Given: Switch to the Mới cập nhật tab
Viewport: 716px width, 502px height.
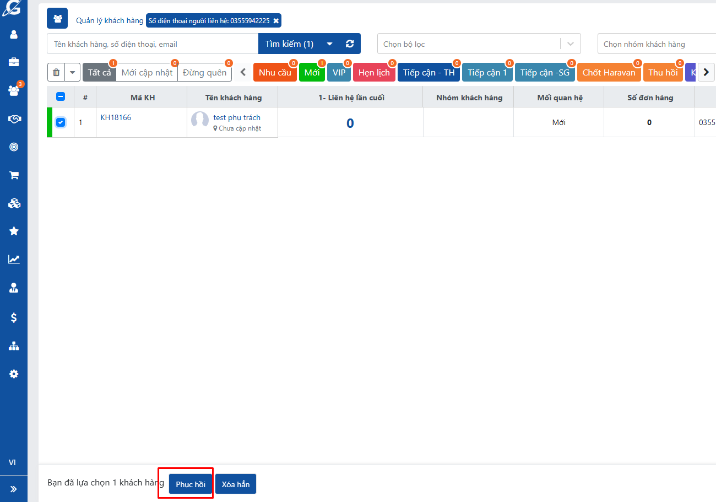Looking at the screenshot, I should 147,73.
